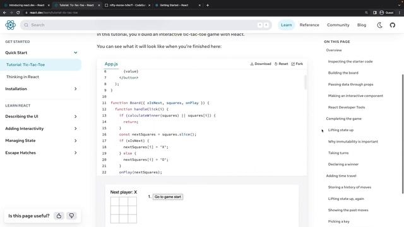The width and height of the screenshot is (404, 227).
Task: Jump to Taking turns section
Action: click(338, 153)
